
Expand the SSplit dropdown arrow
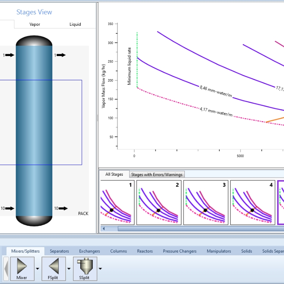click(x=100, y=269)
